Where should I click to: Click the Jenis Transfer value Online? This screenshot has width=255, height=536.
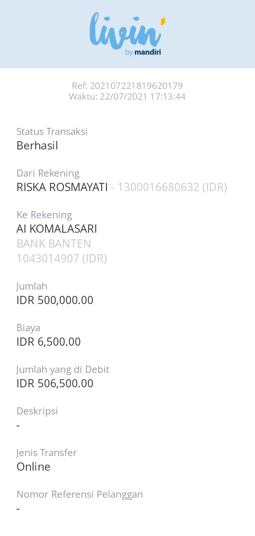pyautogui.click(x=33, y=467)
